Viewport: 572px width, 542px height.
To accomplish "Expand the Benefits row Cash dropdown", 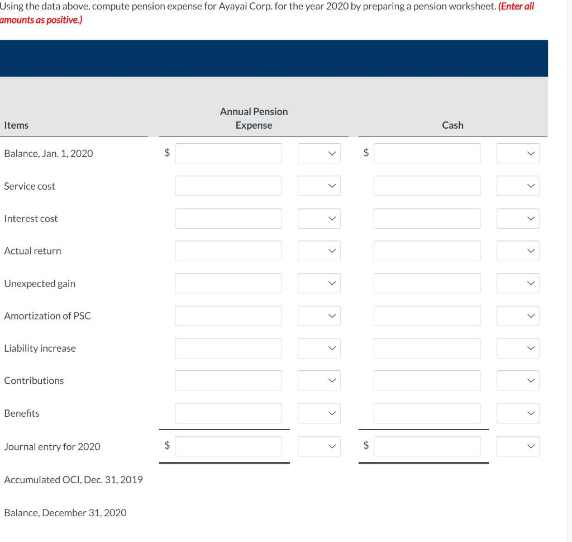I will point(518,413).
